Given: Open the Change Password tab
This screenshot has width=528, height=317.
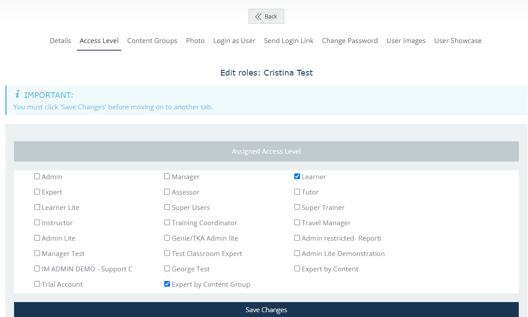Looking at the screenshot, I should 350,40.
